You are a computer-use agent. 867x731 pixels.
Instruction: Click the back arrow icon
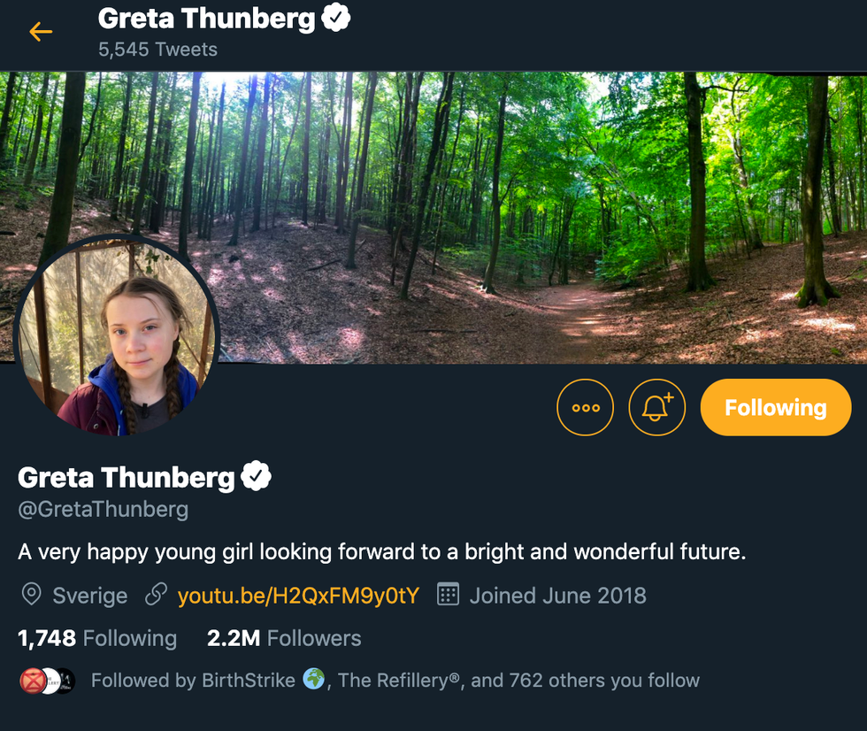(x=41, y=32)
